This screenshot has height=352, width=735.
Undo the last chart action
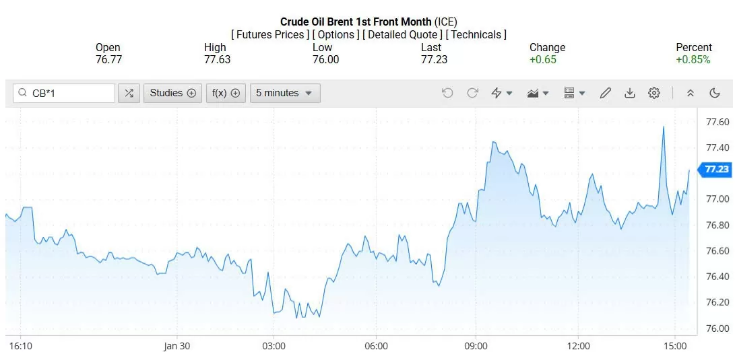click(x=447, y=93)
